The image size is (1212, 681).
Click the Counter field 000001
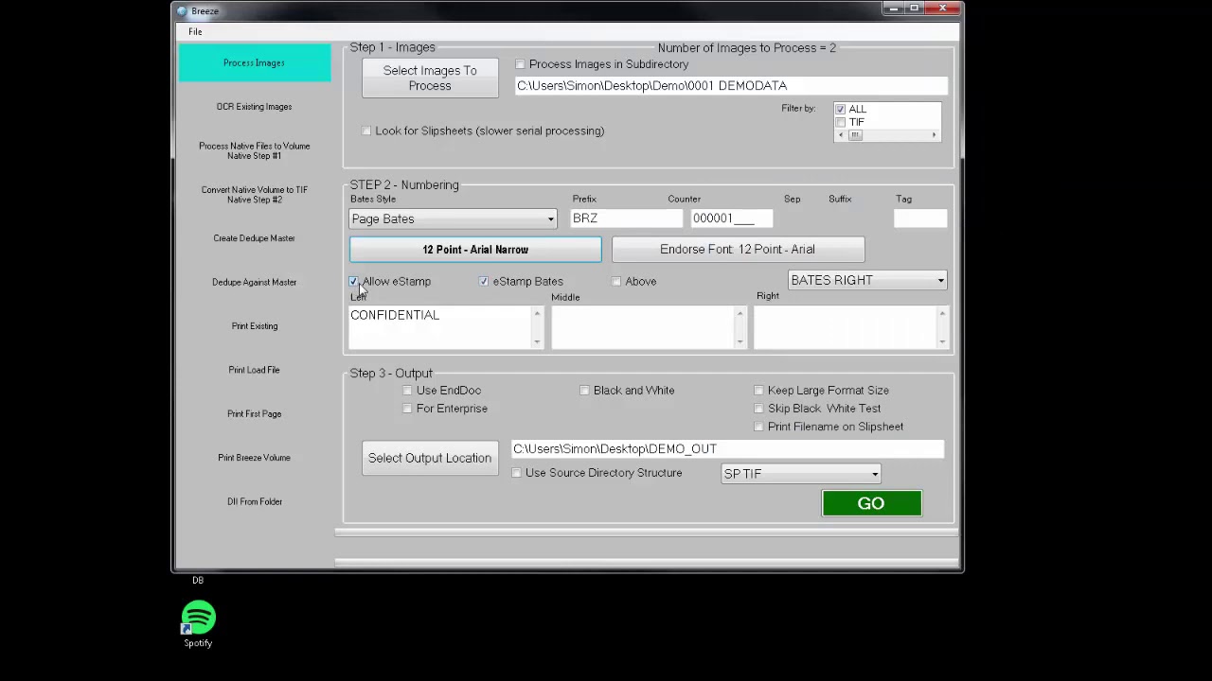(731, 218)
